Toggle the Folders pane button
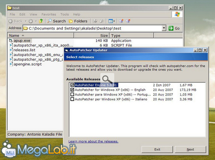This screenshot has height=160, width=215. (78, 21)
